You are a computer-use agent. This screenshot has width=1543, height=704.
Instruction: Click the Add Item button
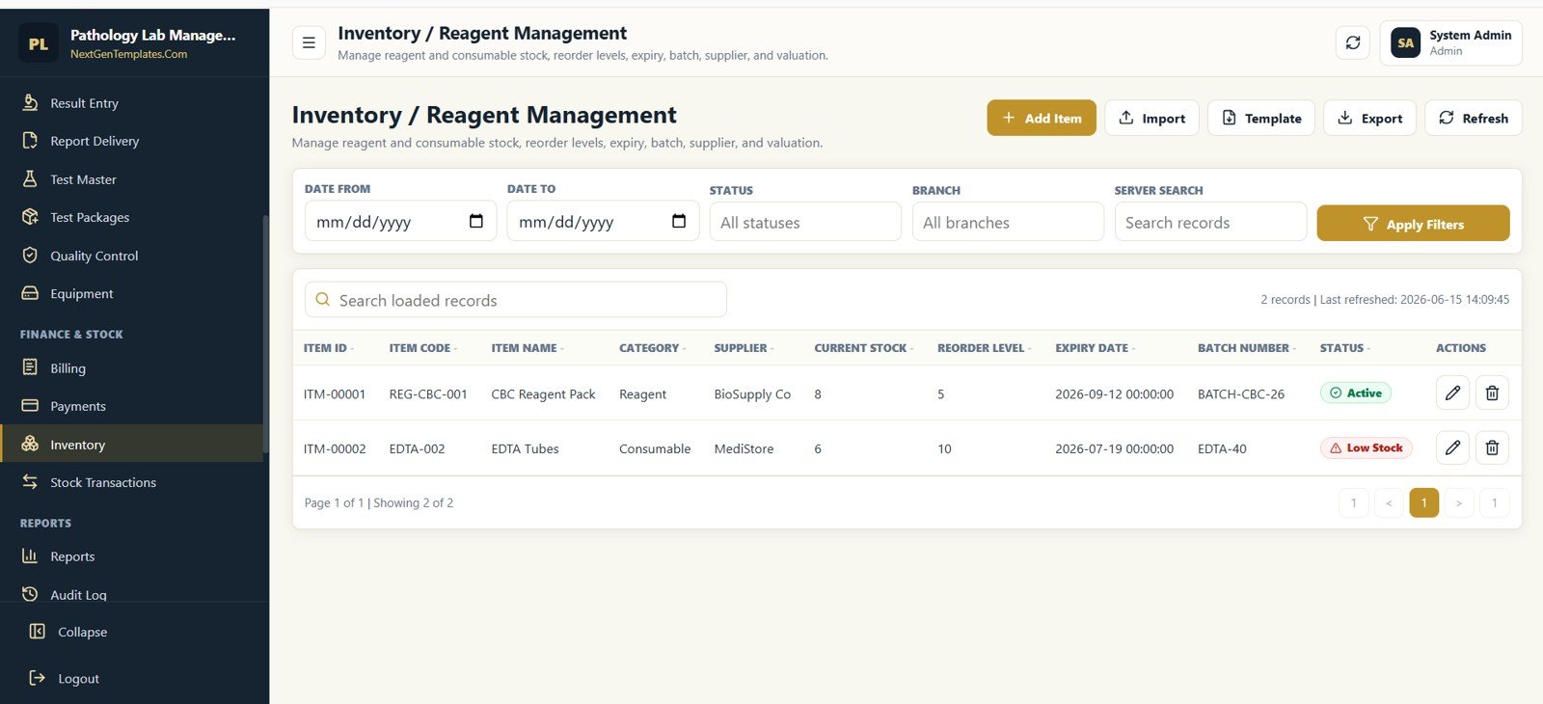pyautogui.click(x=1042, y=118)
